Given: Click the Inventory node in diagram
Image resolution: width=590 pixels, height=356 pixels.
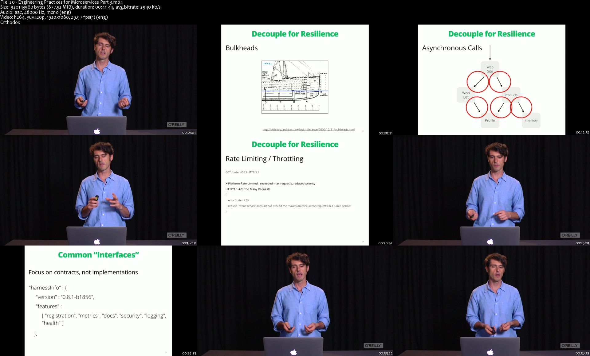Looking at the screenshot, I should pos(531,120).
